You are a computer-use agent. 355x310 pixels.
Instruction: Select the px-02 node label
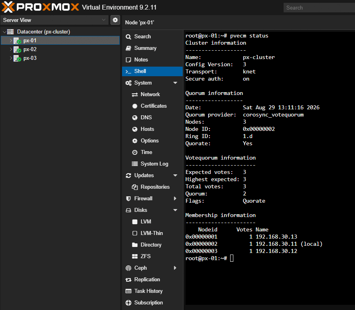pos(30,49)
